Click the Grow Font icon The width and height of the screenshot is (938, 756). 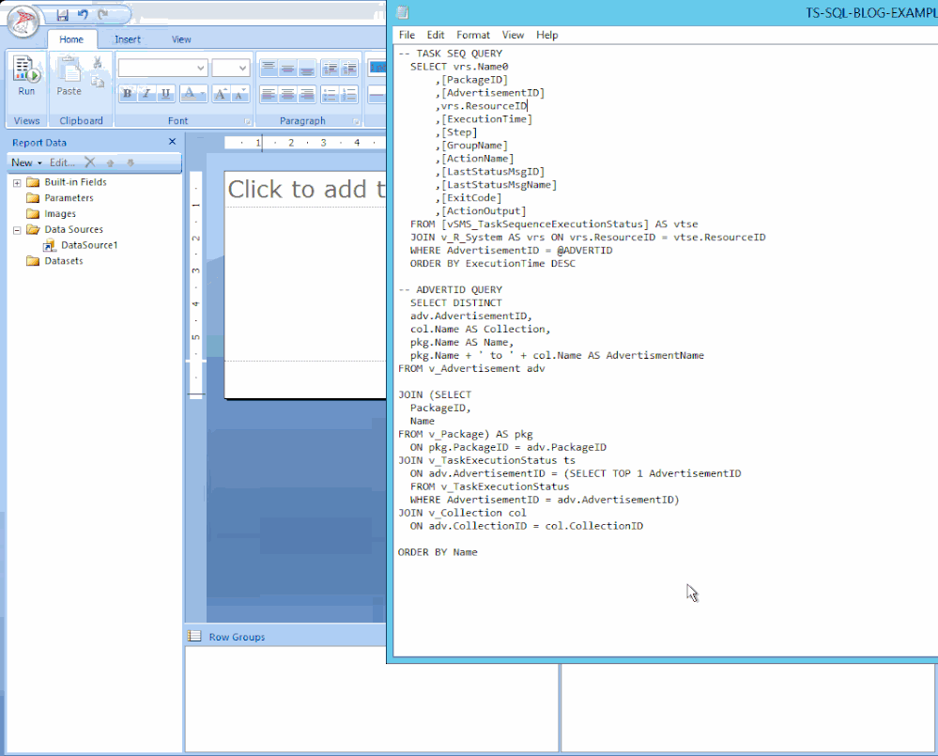tap(220, 94)
